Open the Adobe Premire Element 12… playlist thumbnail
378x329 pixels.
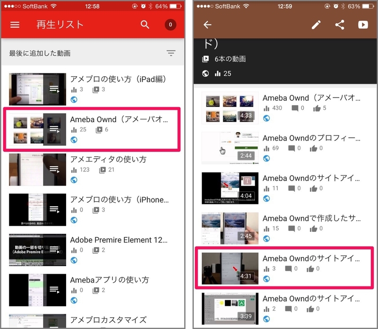[x=37, y=249]
